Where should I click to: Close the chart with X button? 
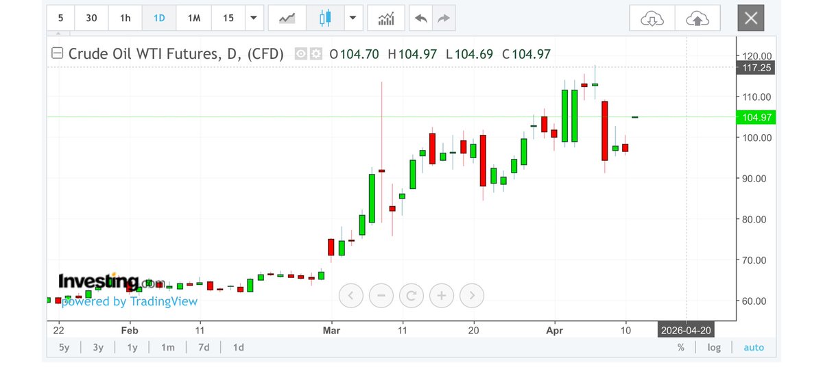coord(751,18)
